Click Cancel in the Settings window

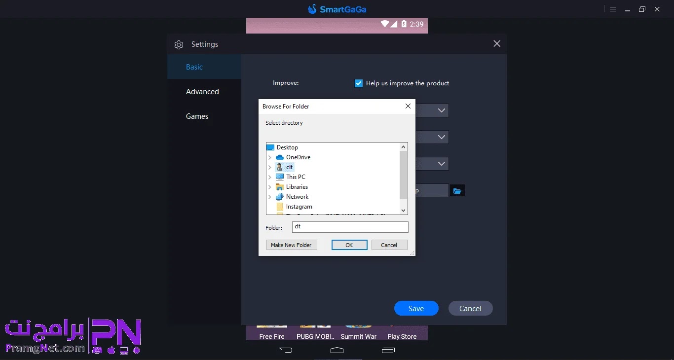click(x=470, y=309)
